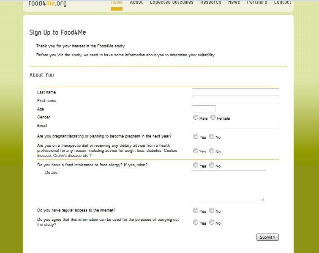This screenshot has height=253, width=319.
Task: Choose No for pregnant/lactating question
Action: [x=212, y=136]
